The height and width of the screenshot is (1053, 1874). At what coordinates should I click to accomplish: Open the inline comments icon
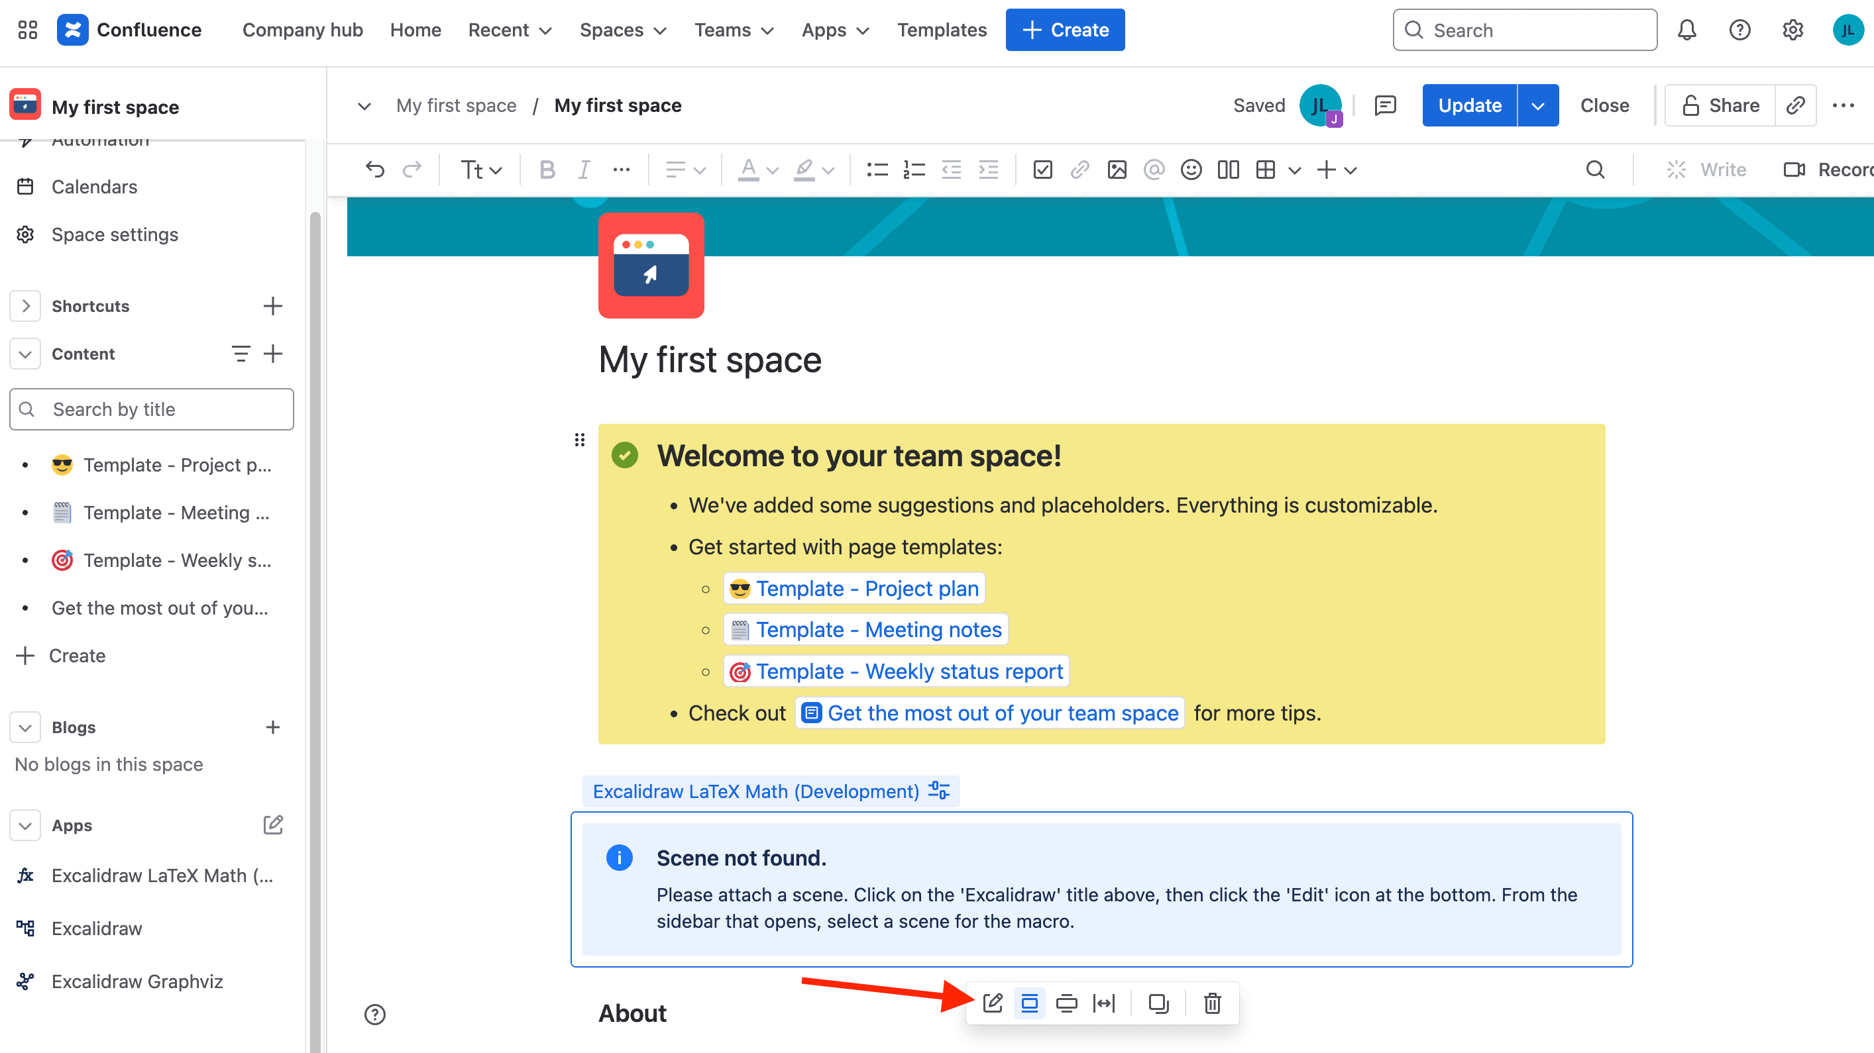(1385, 105)
